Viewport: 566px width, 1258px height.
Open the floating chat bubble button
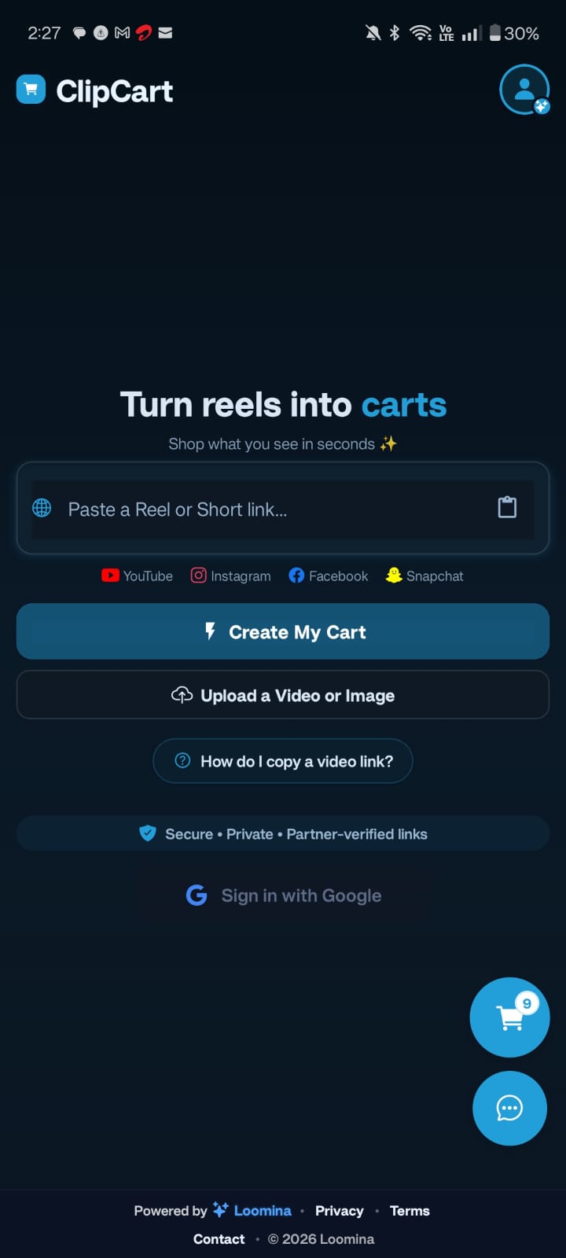pos(509,1108)
